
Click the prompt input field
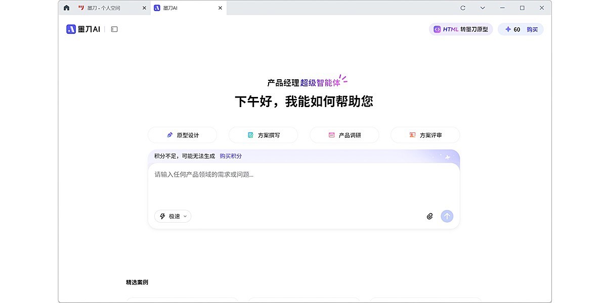[x=303, y=187]
